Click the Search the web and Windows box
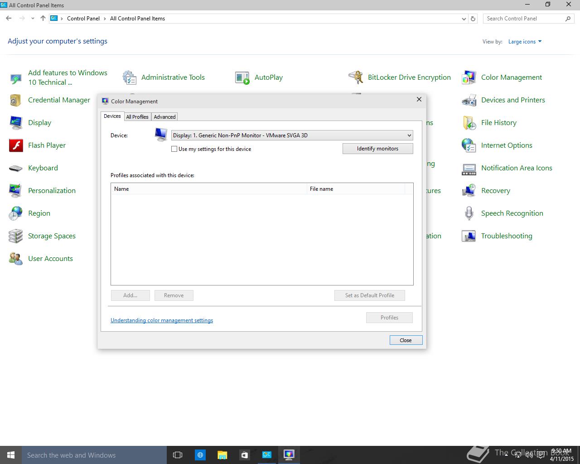 [94, 455]
